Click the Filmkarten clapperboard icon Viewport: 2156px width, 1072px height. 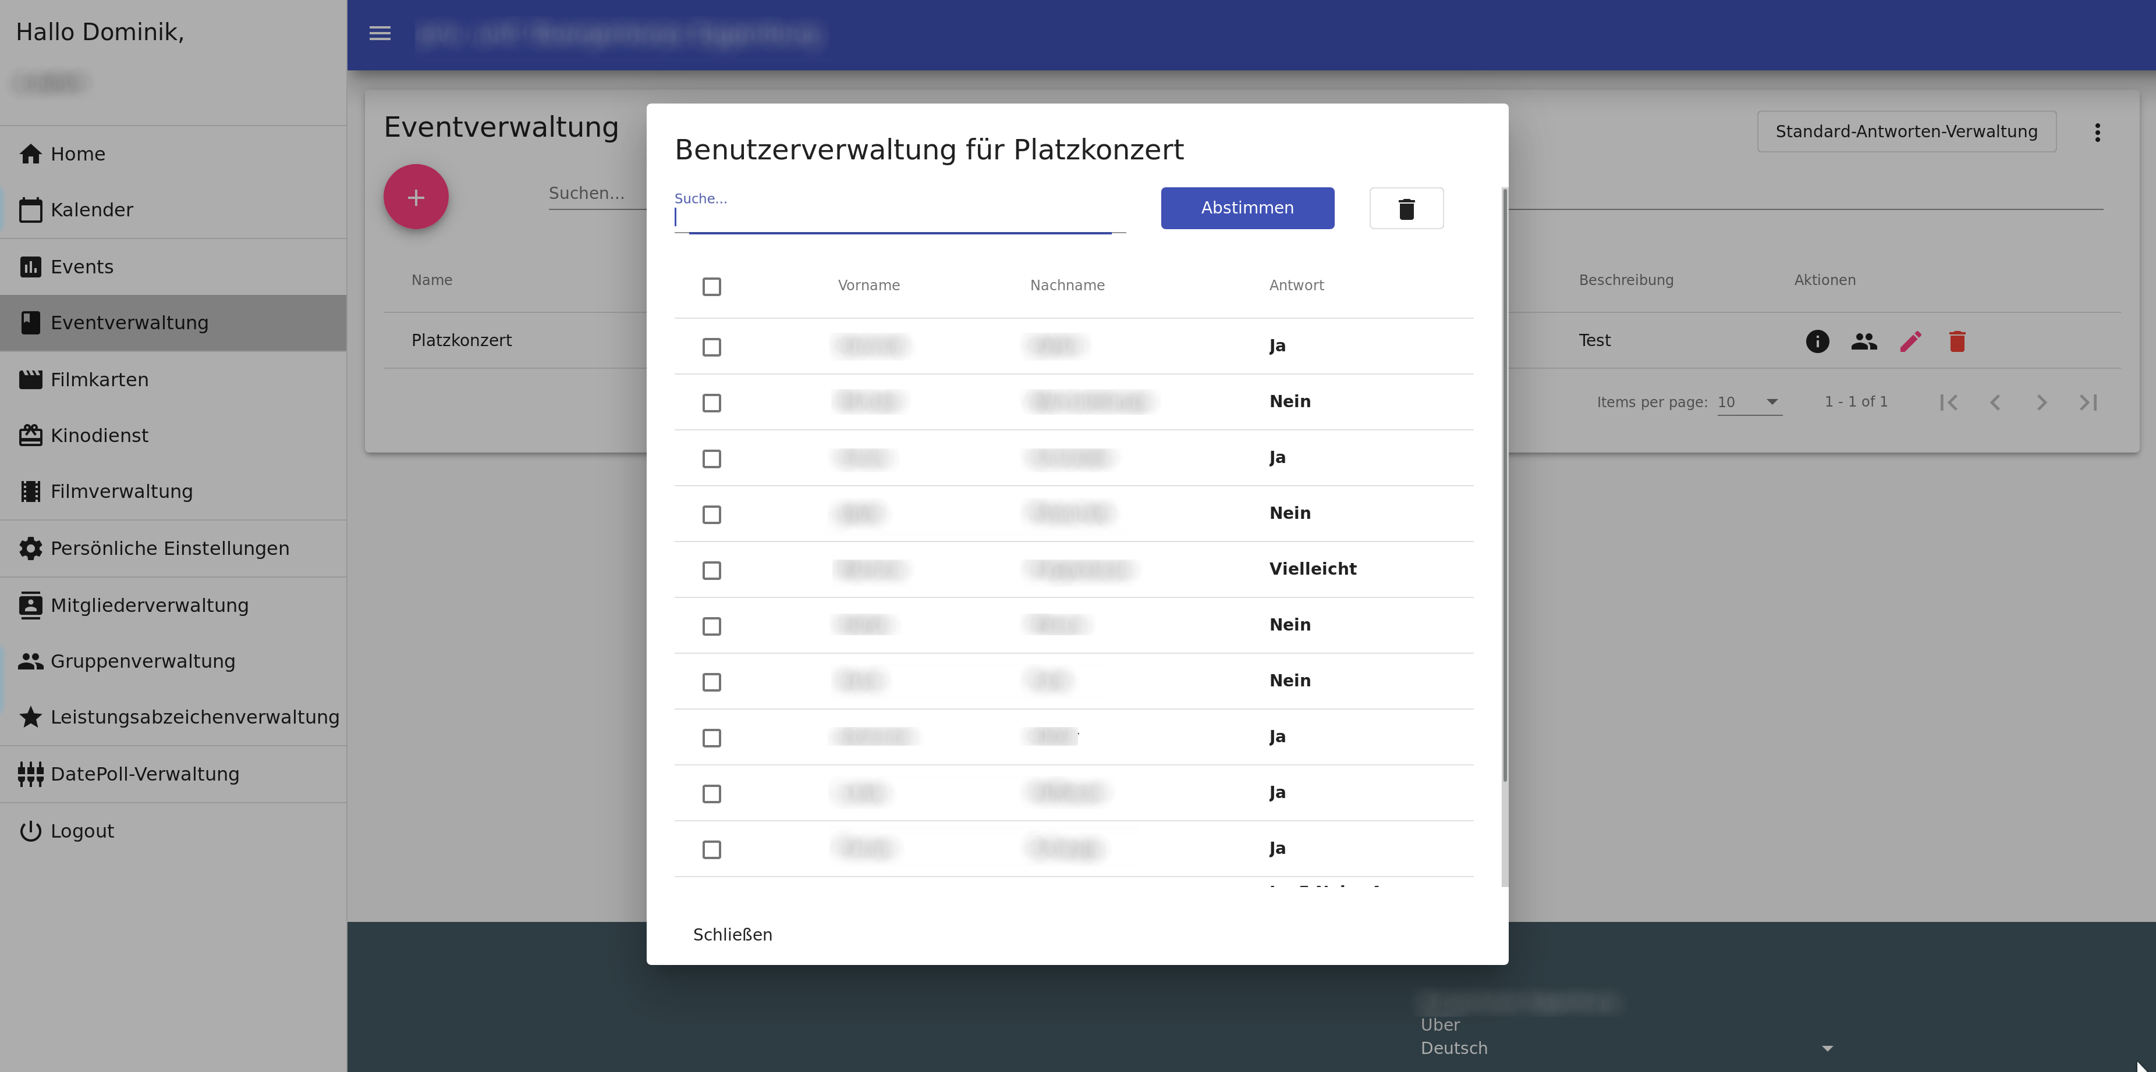pos(31,380)
